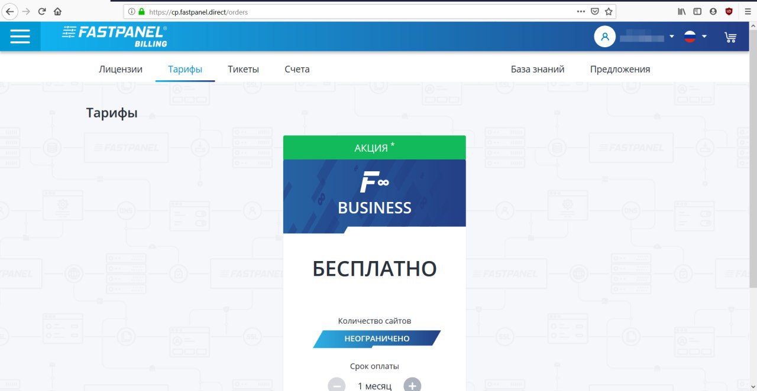Click the Russian flag language icon
This screenshot has width=757, height=391.
(x=690, y=37)
